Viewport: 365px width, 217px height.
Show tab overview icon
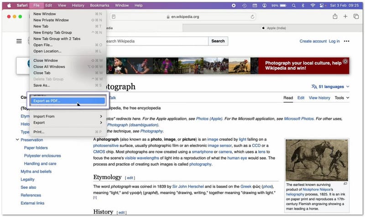[356, 16]
